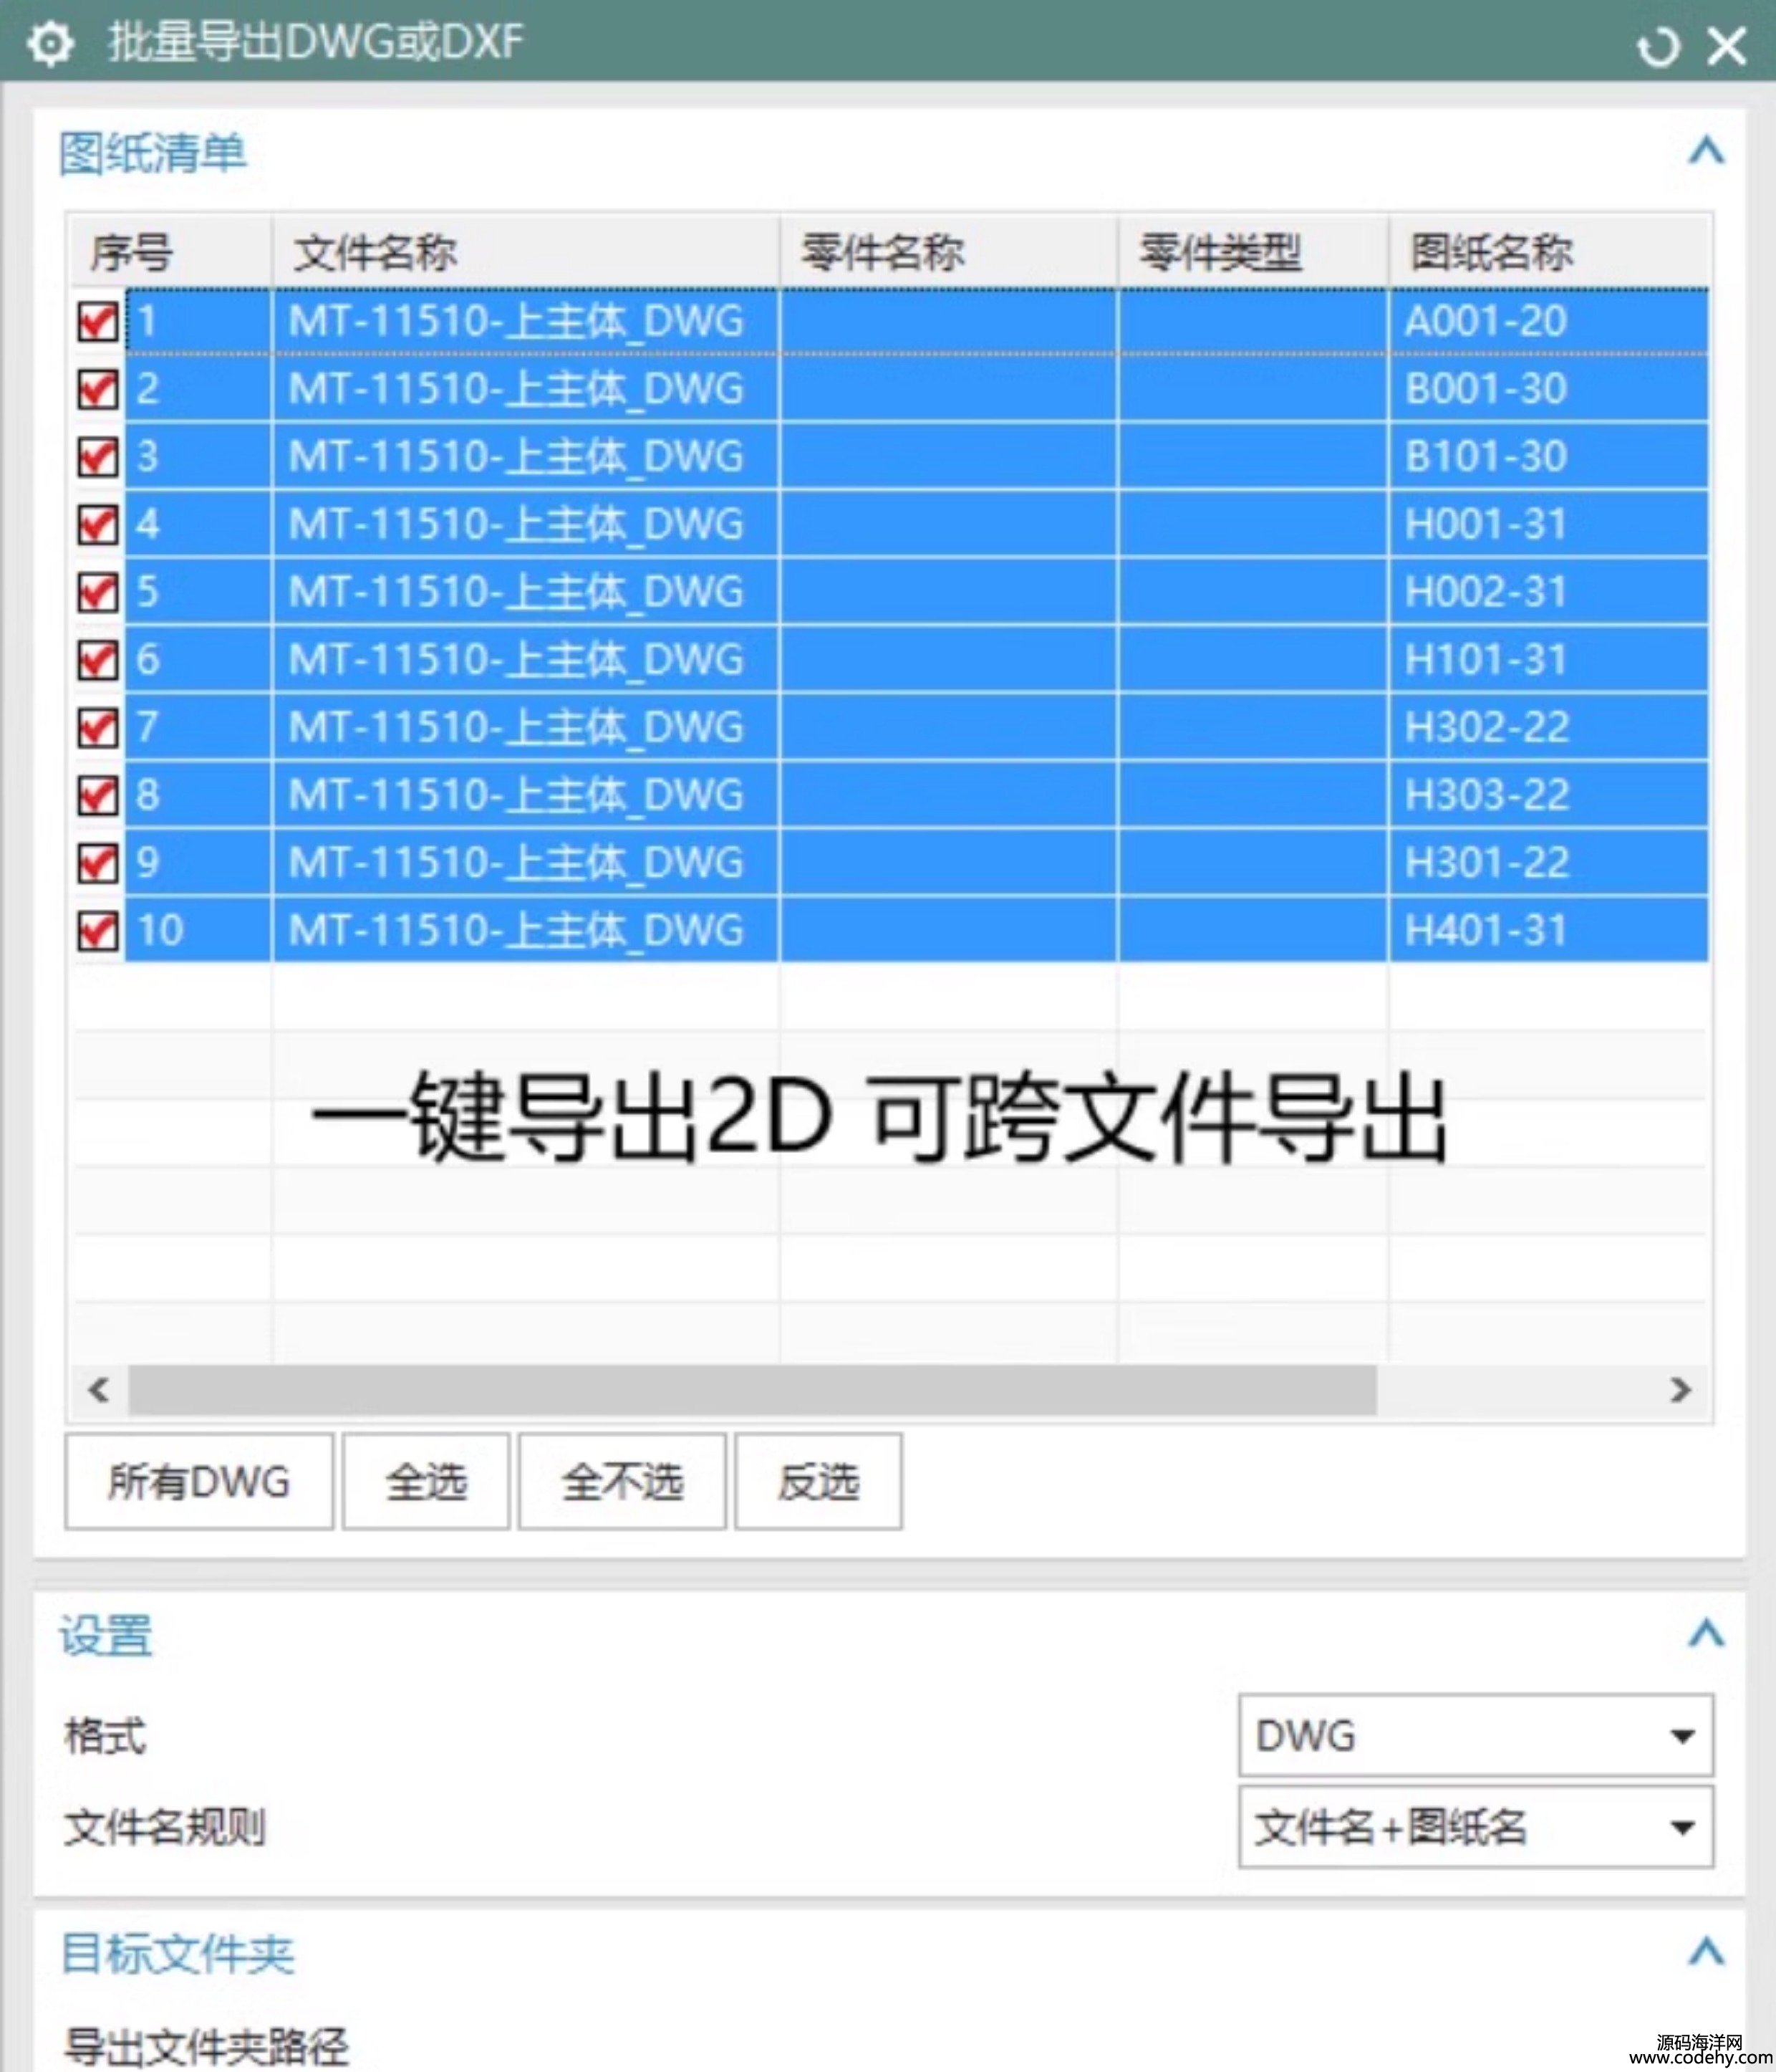The height and width of the screenshot is (2072, 1776).
Task: Click the 所有DWG button
Action: 199,1481
